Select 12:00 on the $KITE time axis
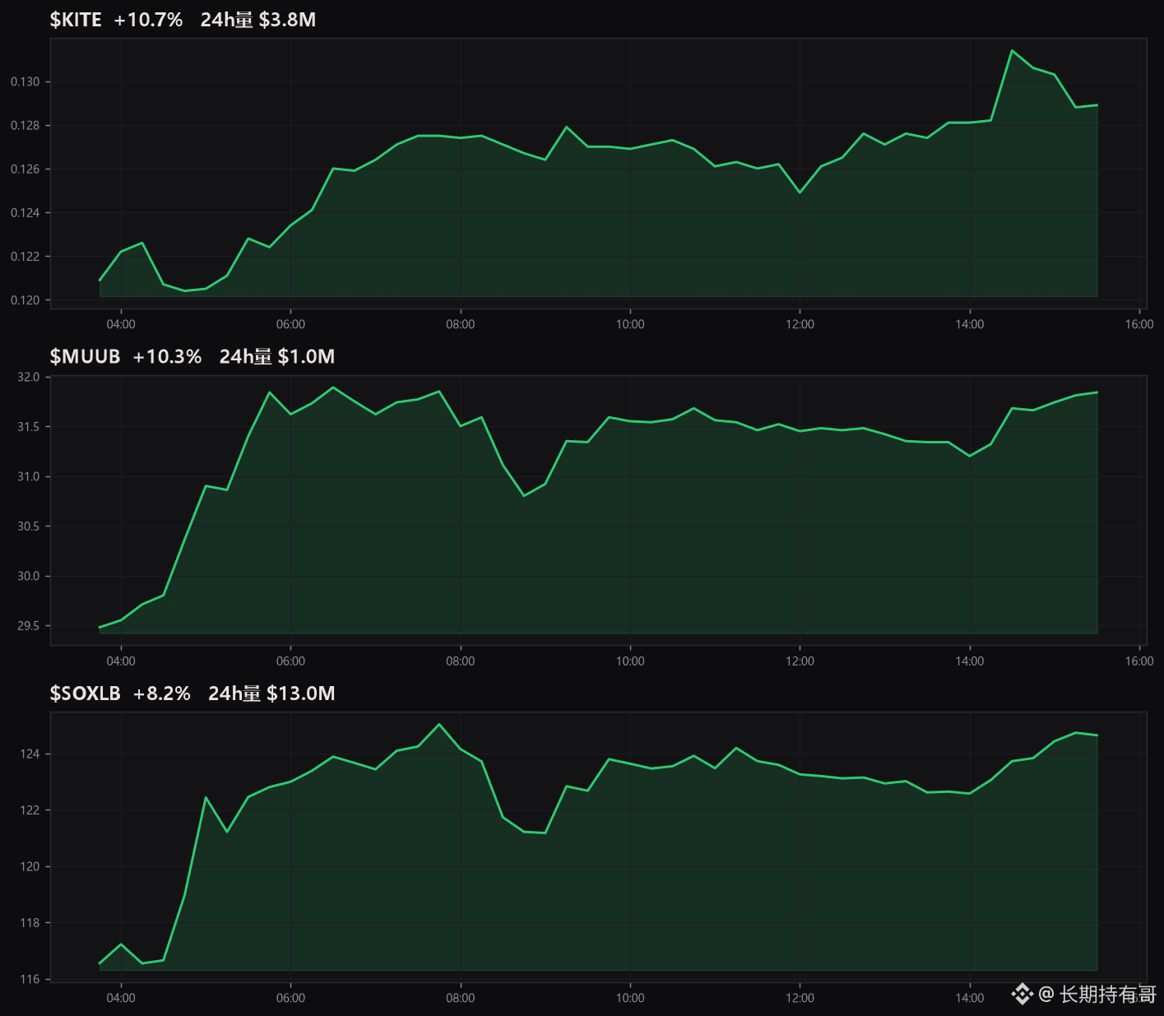The width and height of the screenshot is (1164, 1016). tap(800, 324)
